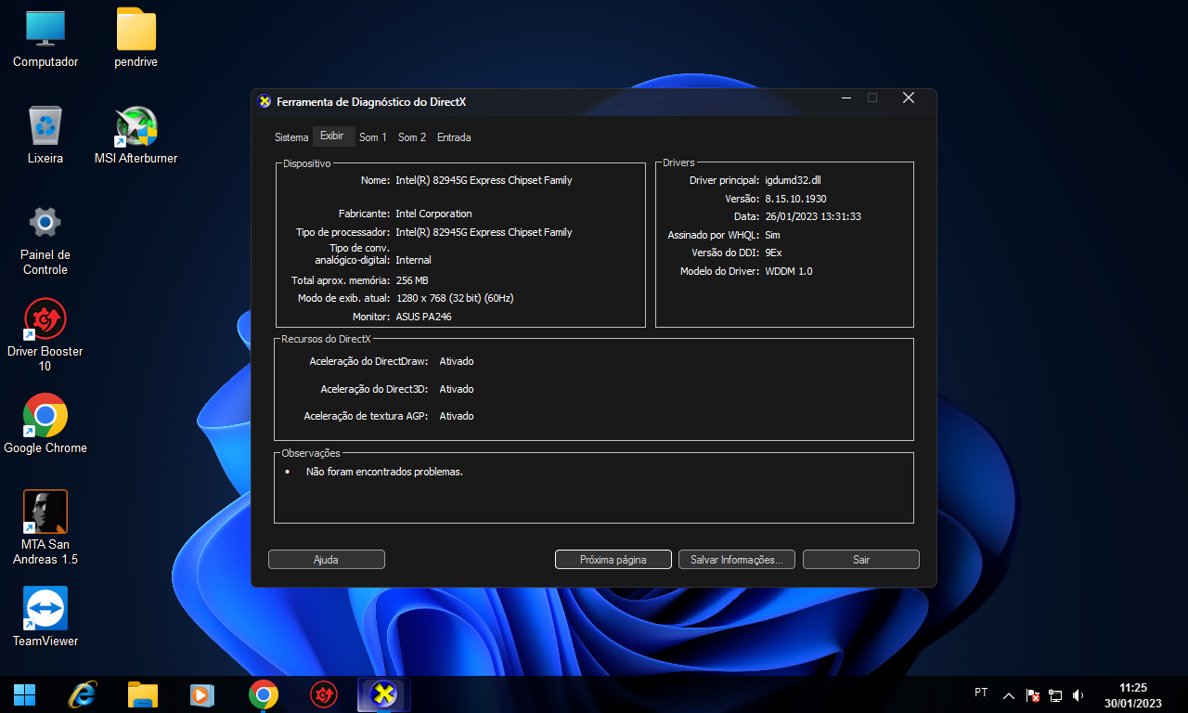Switch to the Sistema tab
The height and width of the screenshot is (713, 1188).
291,137
